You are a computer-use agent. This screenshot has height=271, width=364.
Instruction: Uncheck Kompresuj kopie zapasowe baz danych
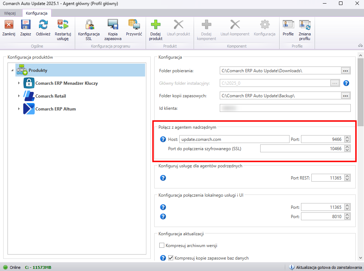tap(171, 258)
